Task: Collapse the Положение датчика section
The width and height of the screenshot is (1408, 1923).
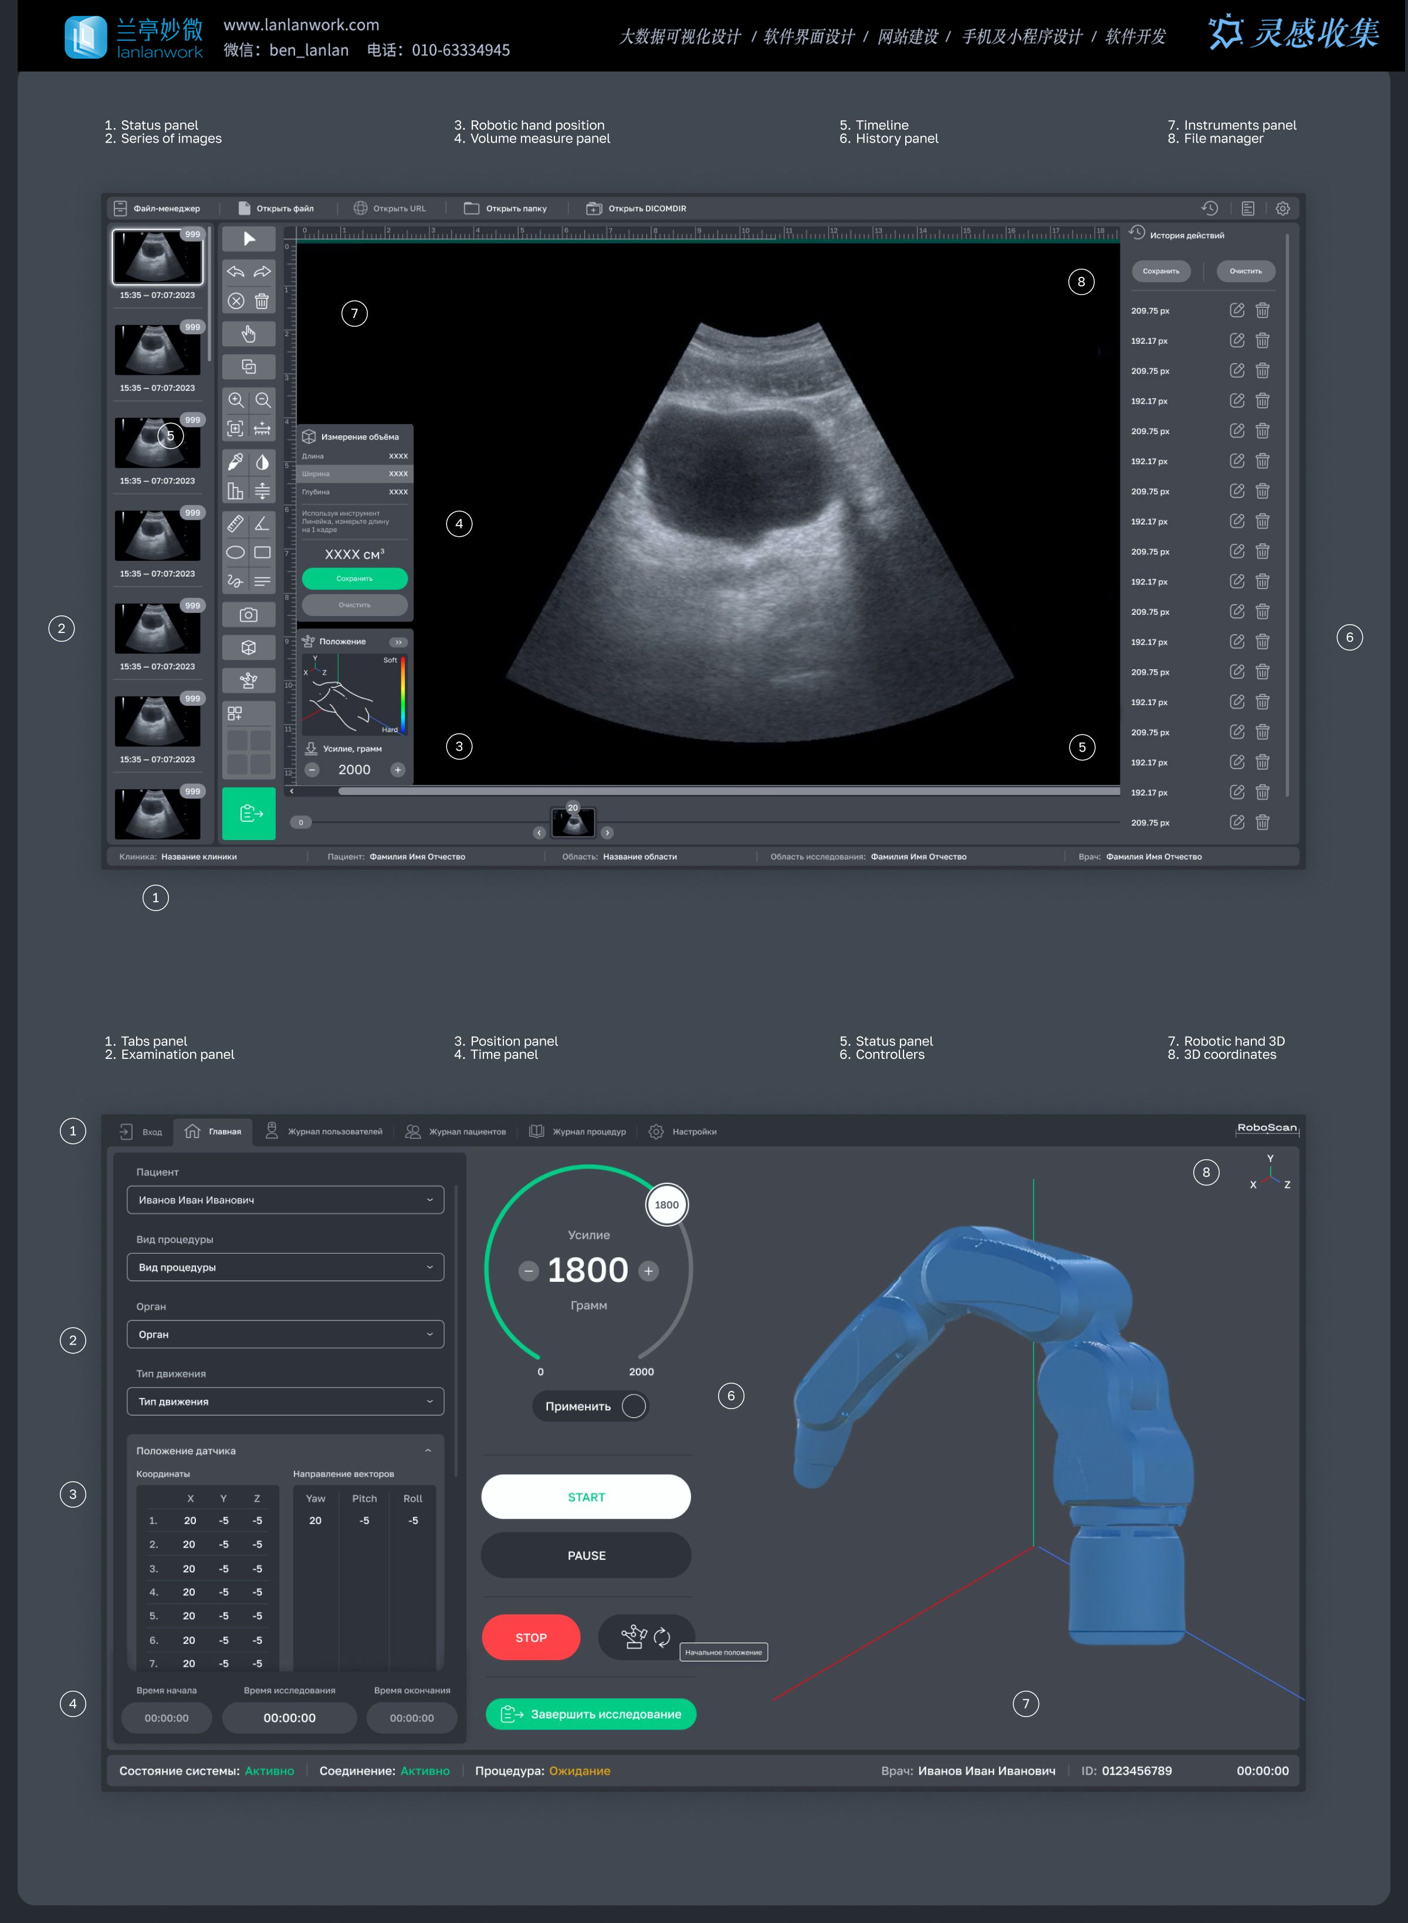Action: (x=428, y=1450)
